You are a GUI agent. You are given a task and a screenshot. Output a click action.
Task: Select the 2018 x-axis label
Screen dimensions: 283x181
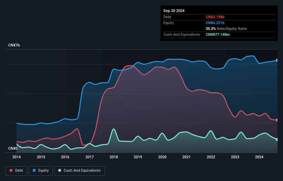point(114,157)
